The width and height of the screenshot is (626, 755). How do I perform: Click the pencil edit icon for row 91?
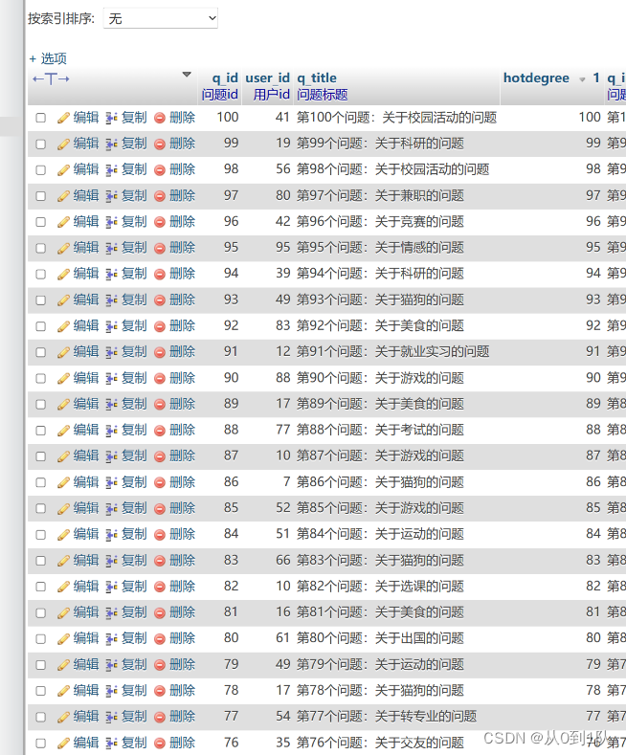tap(63, 352)
